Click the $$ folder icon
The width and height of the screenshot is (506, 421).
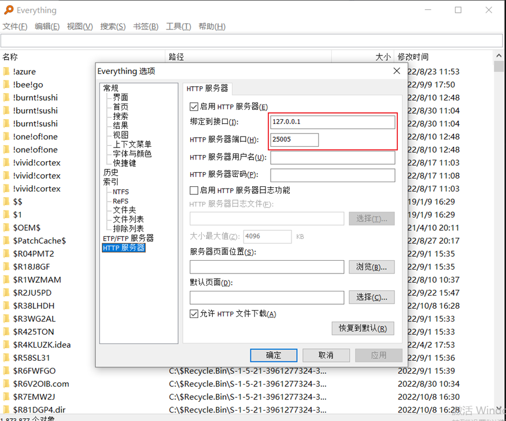click(x=6, y=202)
